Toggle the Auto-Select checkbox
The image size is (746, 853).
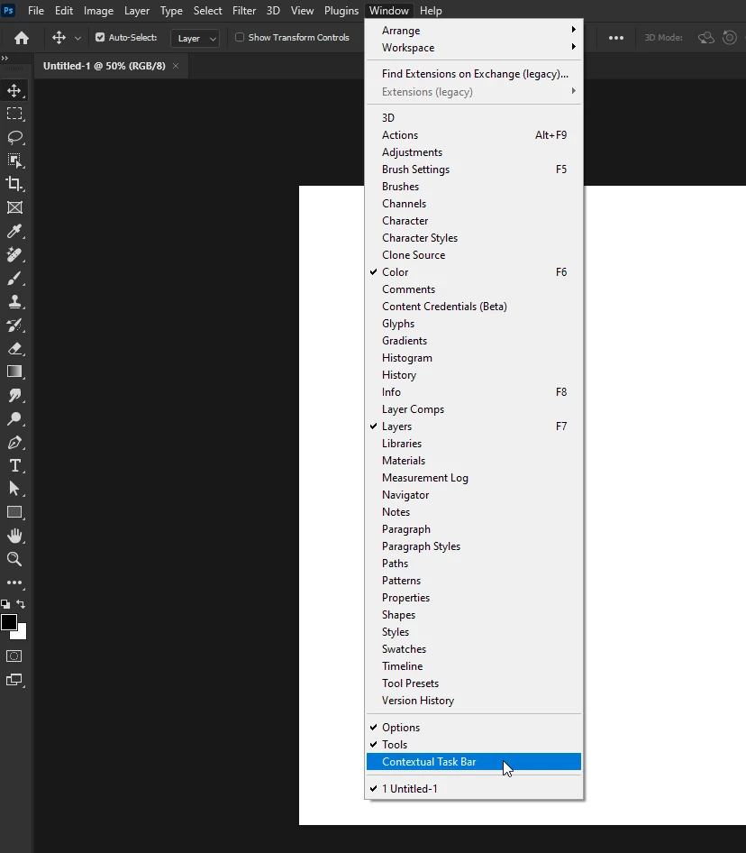click(x=100, y=37)
